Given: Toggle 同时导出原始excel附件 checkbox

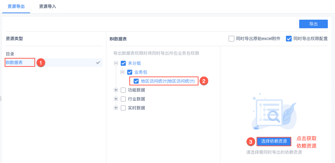Looking at the screenshot, I should click(x=231, y=39).
